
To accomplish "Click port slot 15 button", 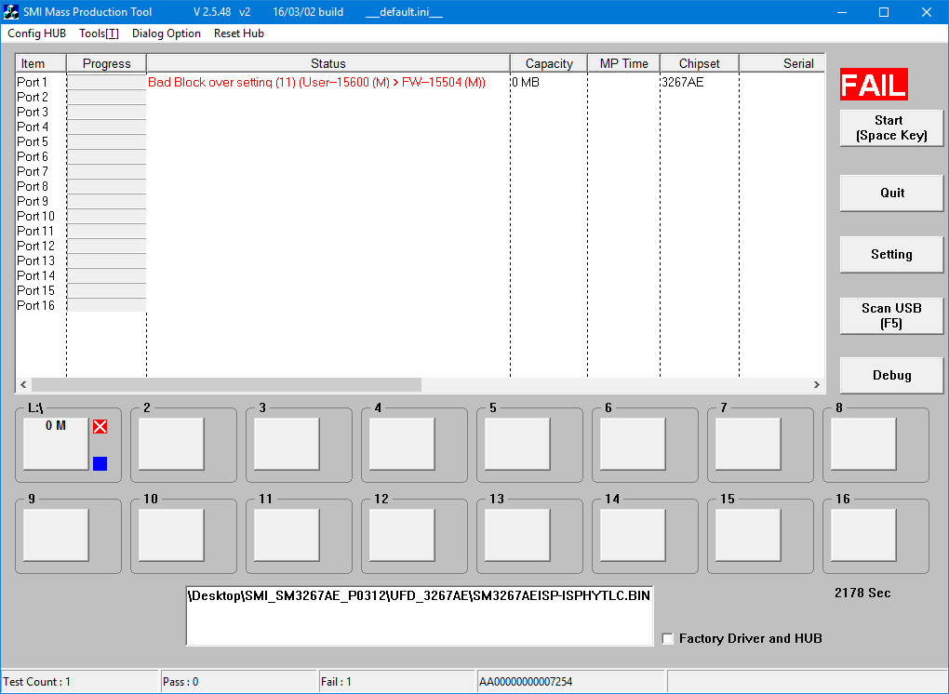I will pos(748,535).
